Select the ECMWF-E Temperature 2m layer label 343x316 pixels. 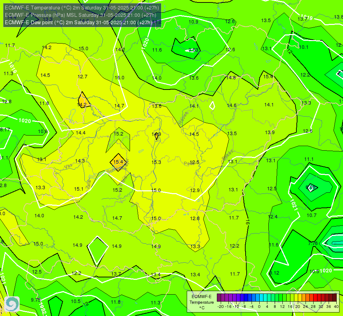click(82, 8)
